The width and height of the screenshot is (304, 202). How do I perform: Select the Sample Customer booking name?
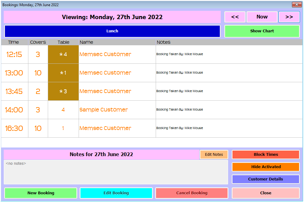pyautogui.click(x=104, y=110)
